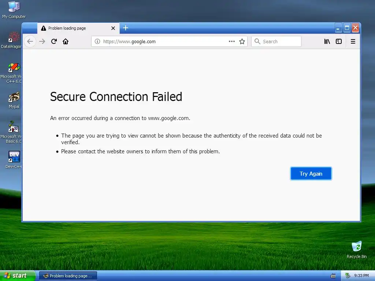Screen dimensions: 375x281
Task: Click inside the Search box
Action: [x=276, y=41]
